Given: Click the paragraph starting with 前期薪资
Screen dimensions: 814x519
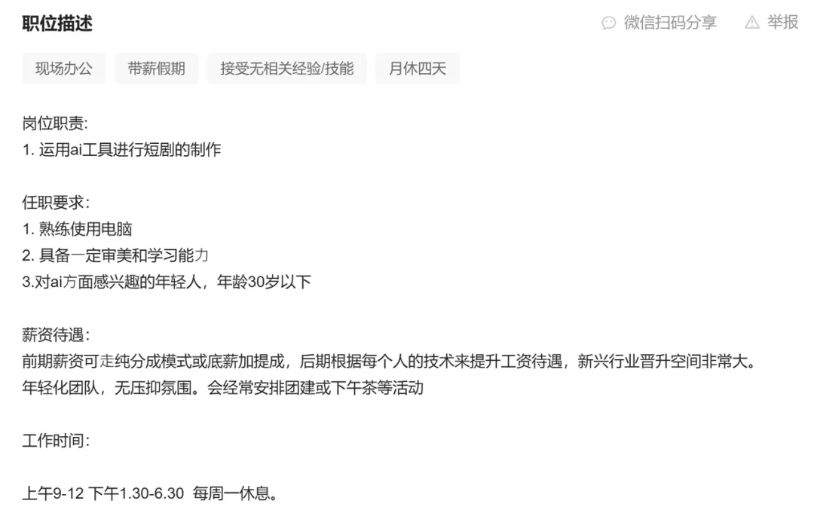Looking at the screenshot, I should pos(390,362).
